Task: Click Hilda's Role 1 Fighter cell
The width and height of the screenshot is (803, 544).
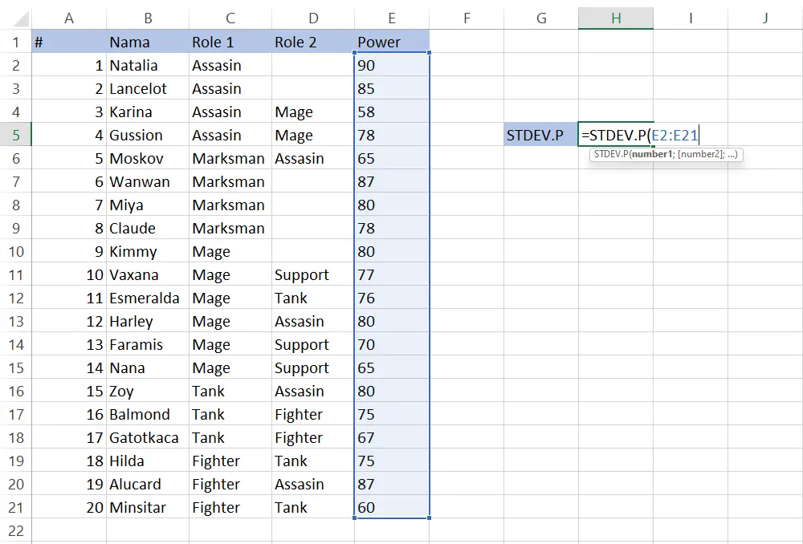Action: tap(230, 461)
